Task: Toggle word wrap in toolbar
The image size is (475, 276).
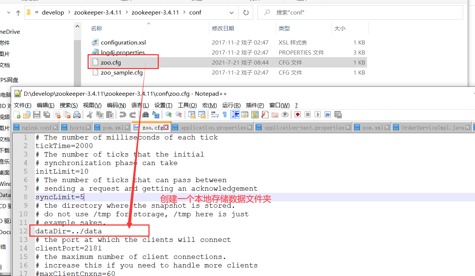Action: [x=214, y=115]
